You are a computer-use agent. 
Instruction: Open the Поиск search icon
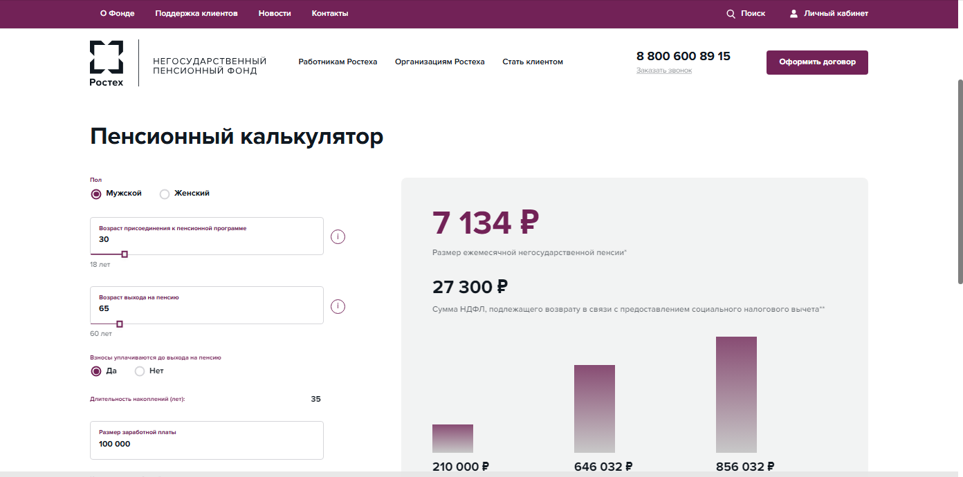(x=731, y=13)
